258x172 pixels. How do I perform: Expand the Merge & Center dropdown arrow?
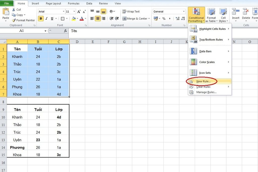[149, 19]
